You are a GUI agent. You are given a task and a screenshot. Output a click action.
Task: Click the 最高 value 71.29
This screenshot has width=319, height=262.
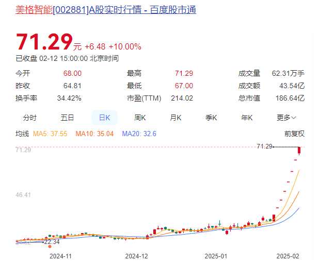tap(184, 73)
